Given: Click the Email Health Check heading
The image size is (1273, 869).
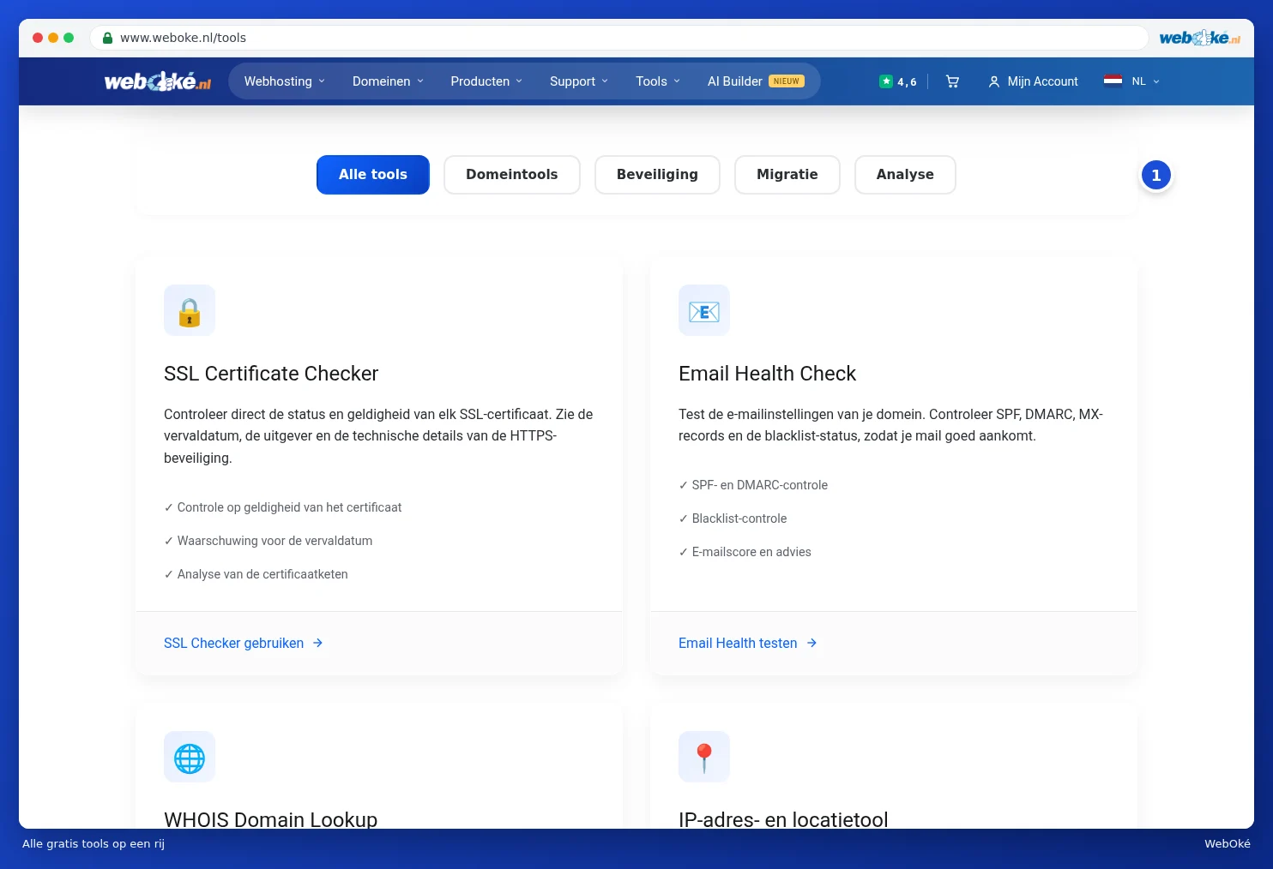Looking at the screenshot, I should pos(767,374).
